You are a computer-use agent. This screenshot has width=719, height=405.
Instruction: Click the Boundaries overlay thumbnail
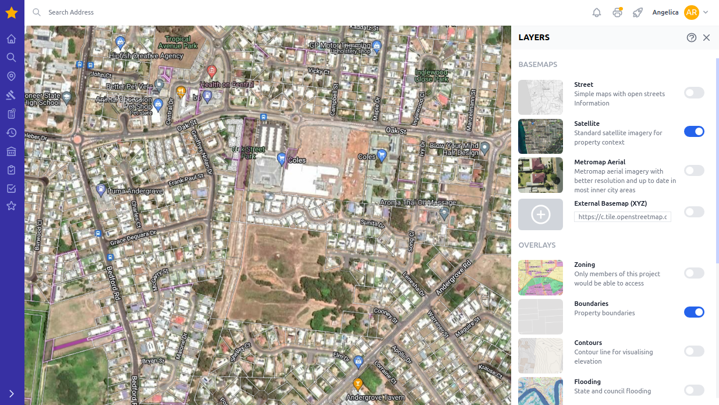[x=540, y=316]
